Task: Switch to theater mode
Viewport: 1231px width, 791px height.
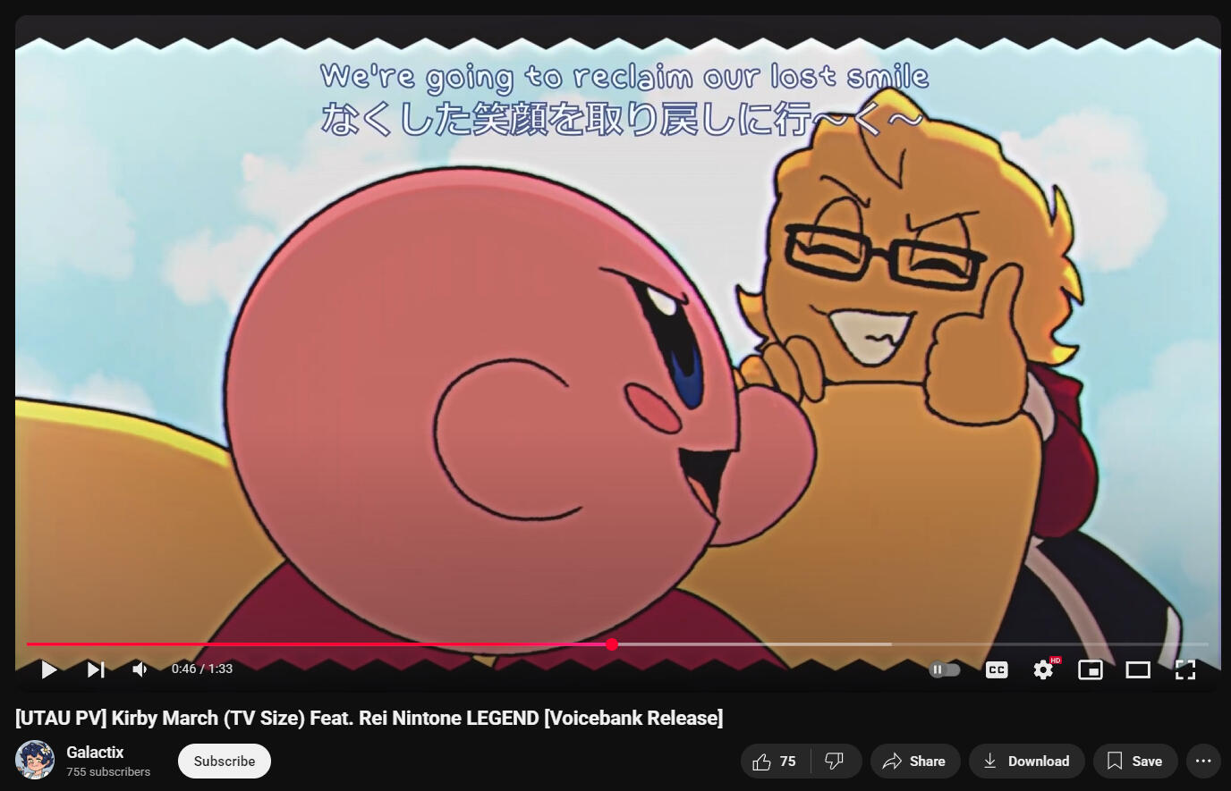Action: 1138,669
